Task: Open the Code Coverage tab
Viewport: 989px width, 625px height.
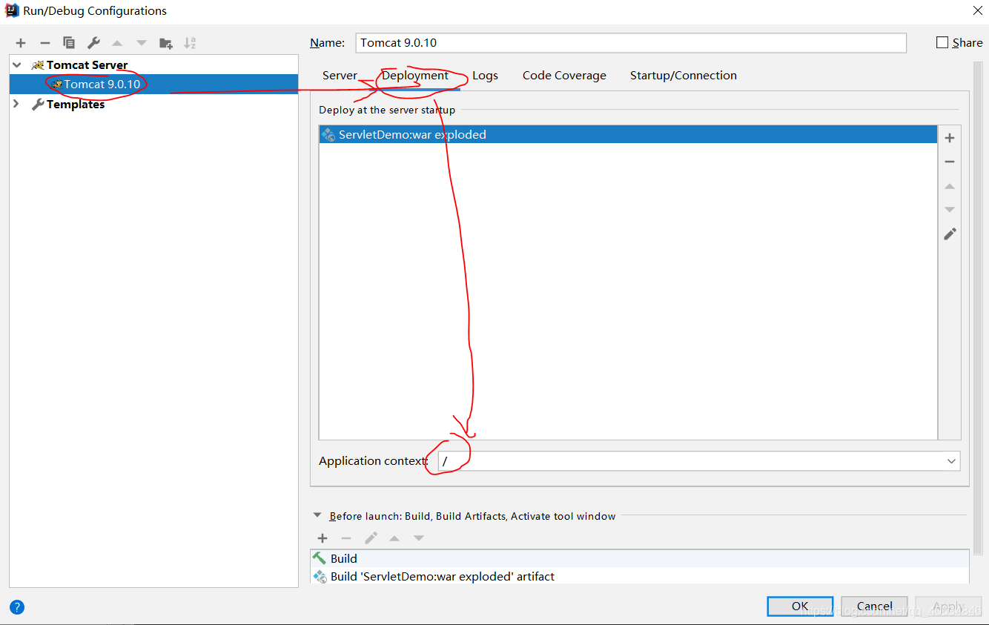Action: (x=564, y=76)
